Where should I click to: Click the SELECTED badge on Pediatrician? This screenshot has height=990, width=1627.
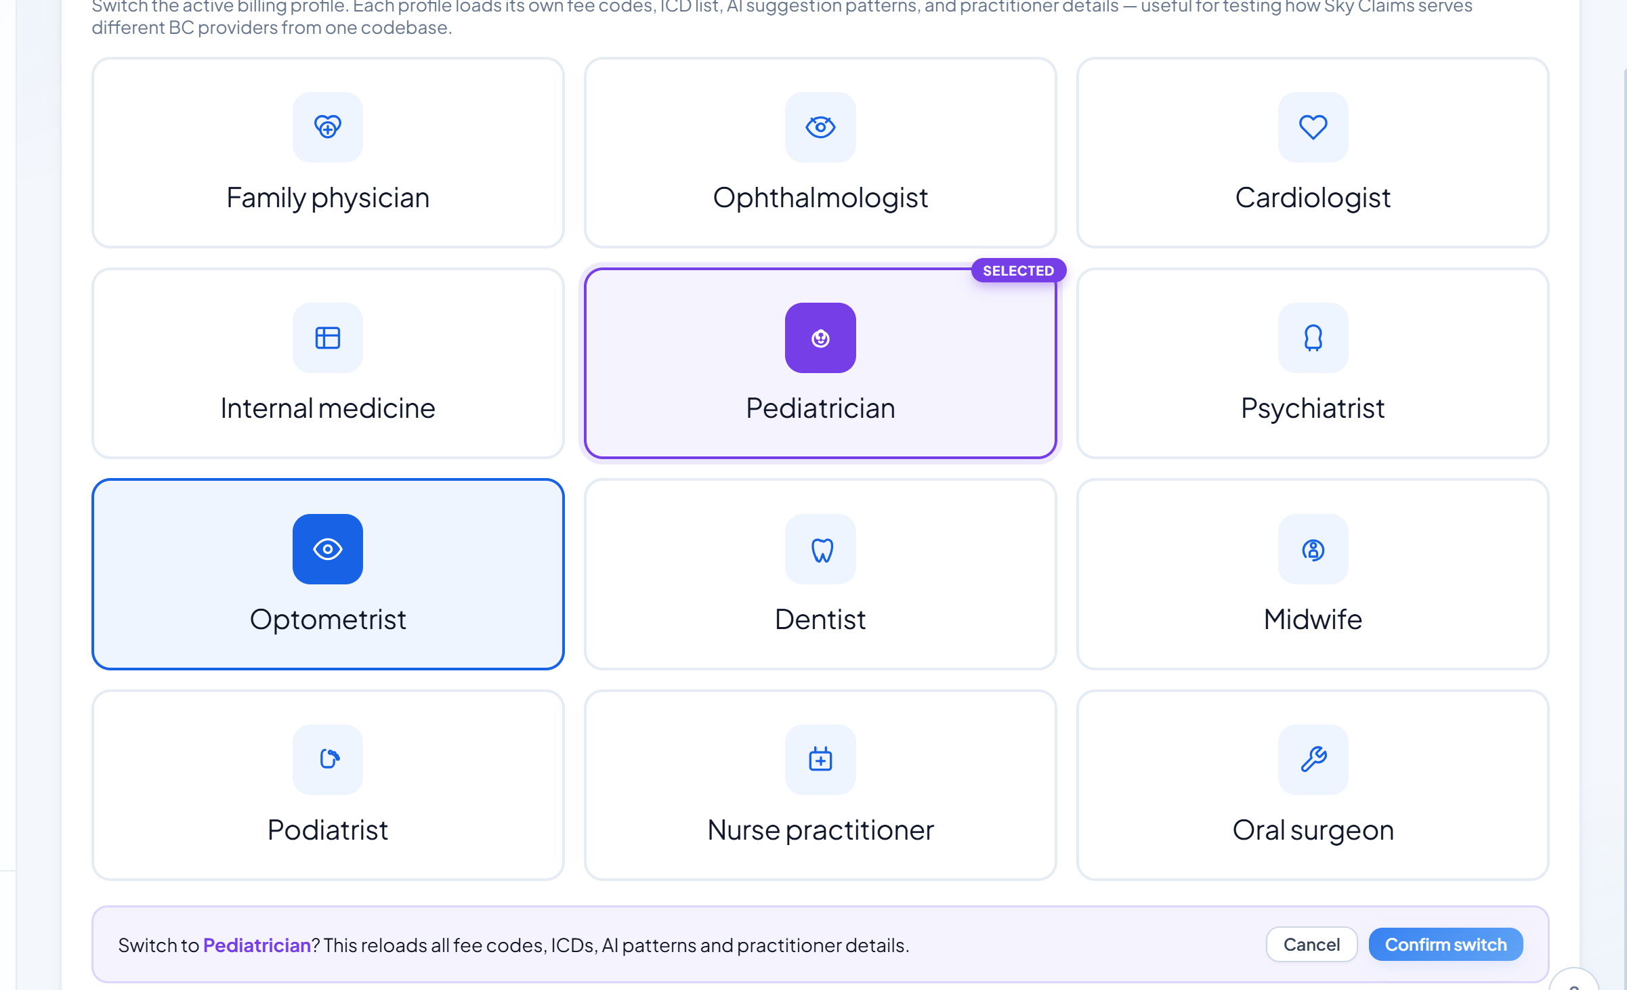click(1018, 271)
